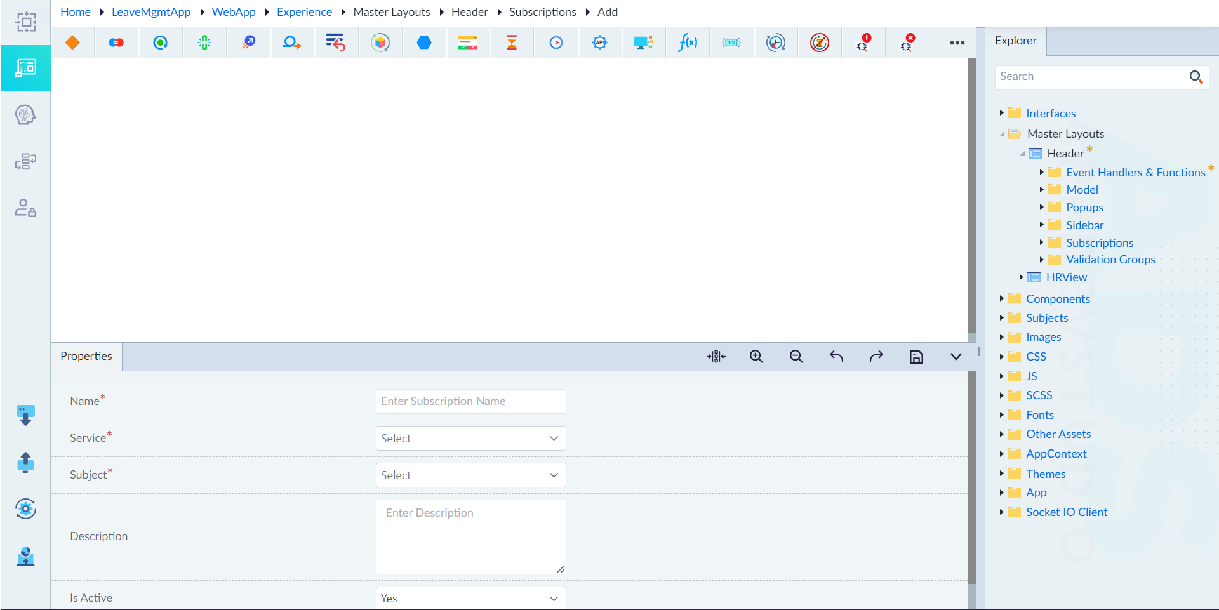The height and width of the screenshot is (610, 1219).
Task: Click the fit-width alignment icon in Properties bar
Action: 716,357
